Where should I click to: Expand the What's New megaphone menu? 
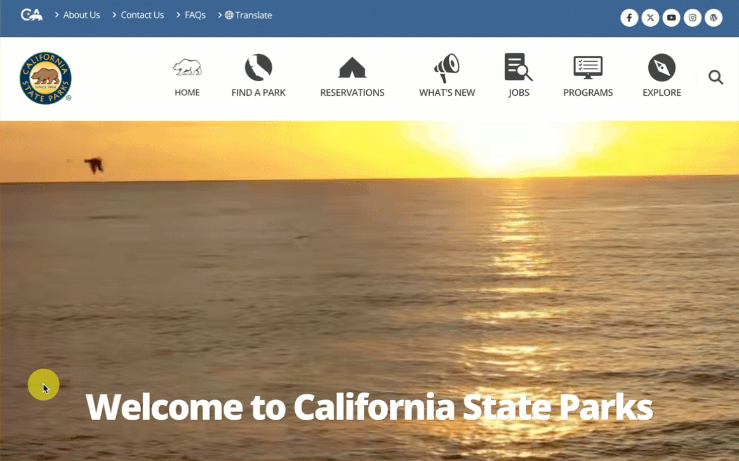447,77
